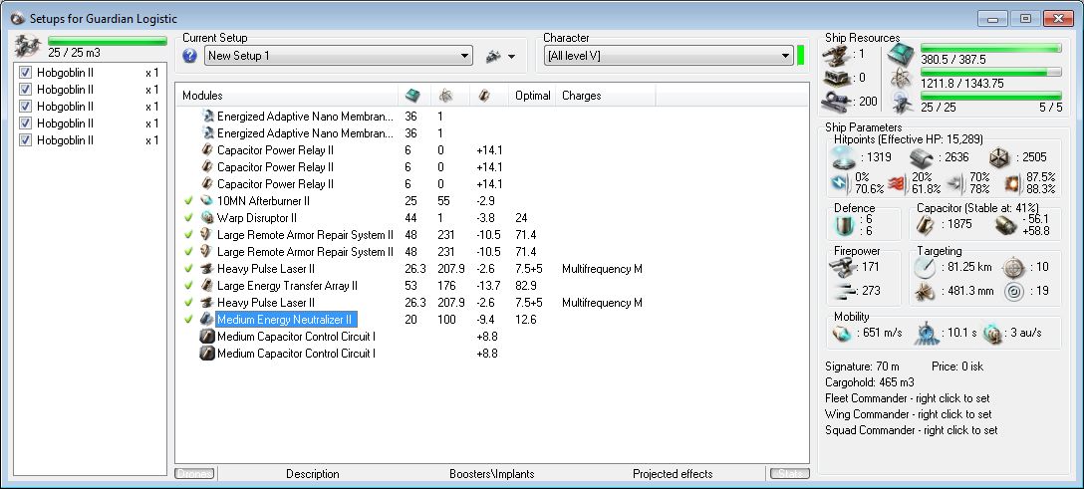Toggle the Drones panel button
Screen dimensions: 1084x489
tap(195, 474)
